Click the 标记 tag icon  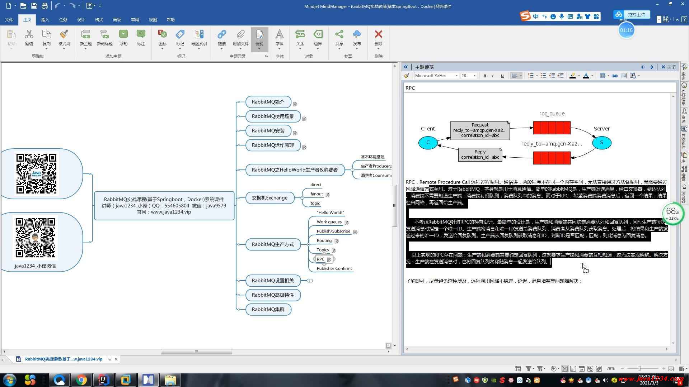coord(180,34)
